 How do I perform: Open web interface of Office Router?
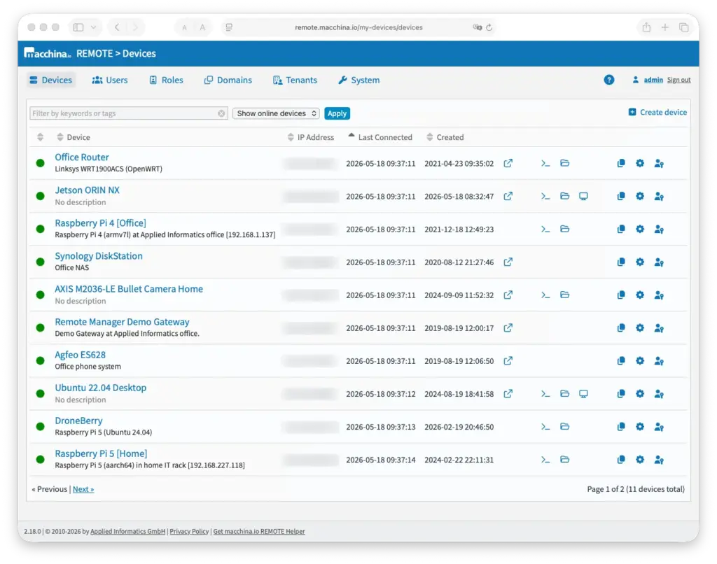pyautogui.click(x=508, y=163)
